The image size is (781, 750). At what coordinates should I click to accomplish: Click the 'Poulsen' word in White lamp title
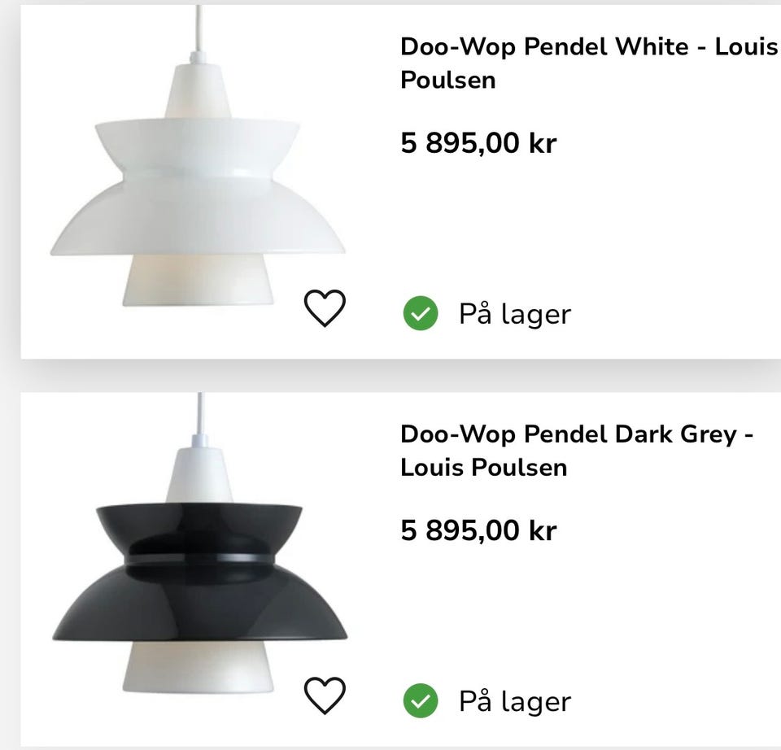[x=447, y=81]
